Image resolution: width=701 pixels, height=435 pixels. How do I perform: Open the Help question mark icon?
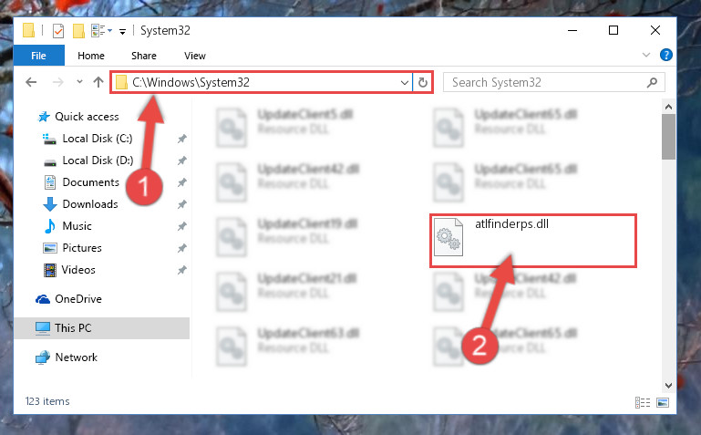point(666,55)
